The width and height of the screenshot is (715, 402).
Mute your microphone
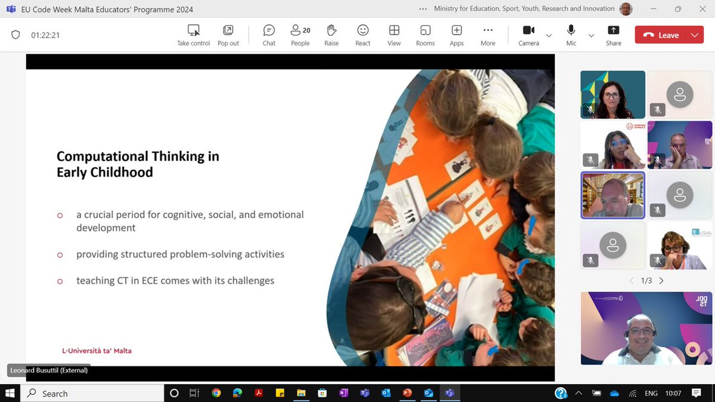pos(570,35)
